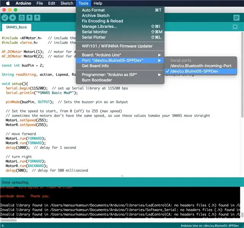The height and width of the screenshot is (228, 244).
Task: Click 'MotorR.run(BACKWARD);' line
Action: tap(27, 166)
